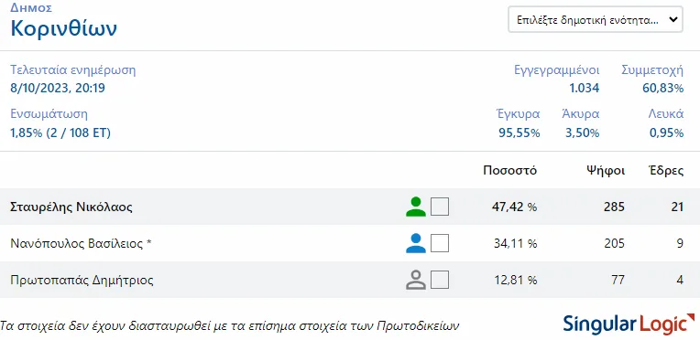This screenshot has width=700, height=340.
Task: Click the 47,42 % percentage of Σταυρέλης
Action: (x=516, y=207)
